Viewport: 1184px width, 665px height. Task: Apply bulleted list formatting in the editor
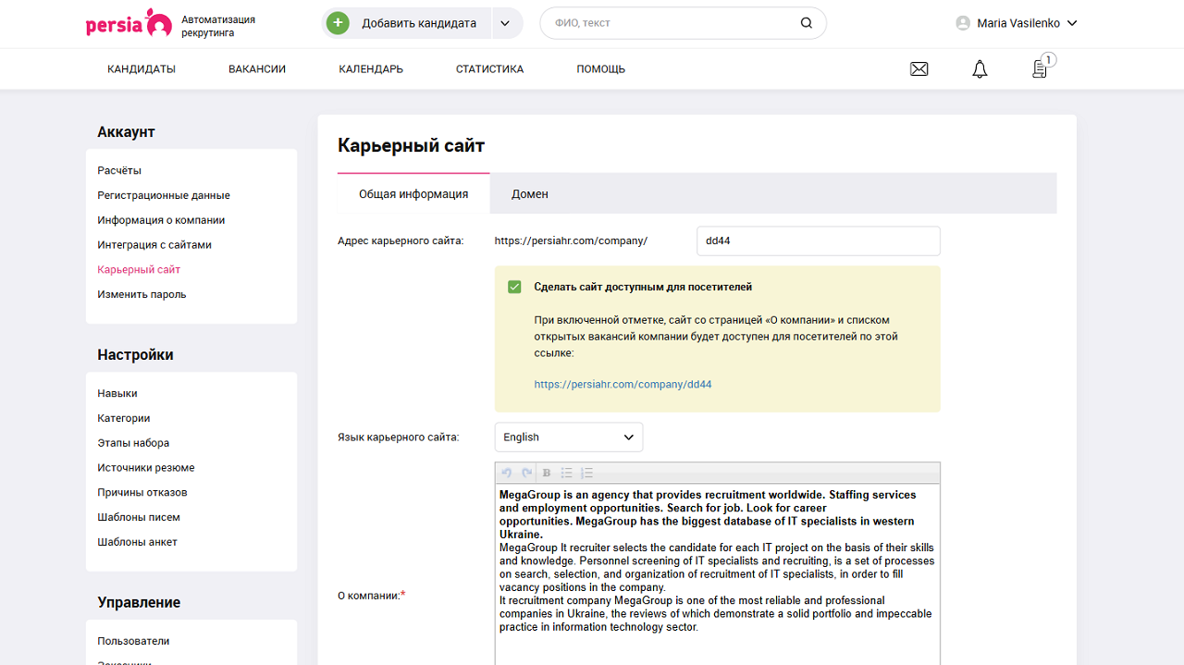click(566, 473)
